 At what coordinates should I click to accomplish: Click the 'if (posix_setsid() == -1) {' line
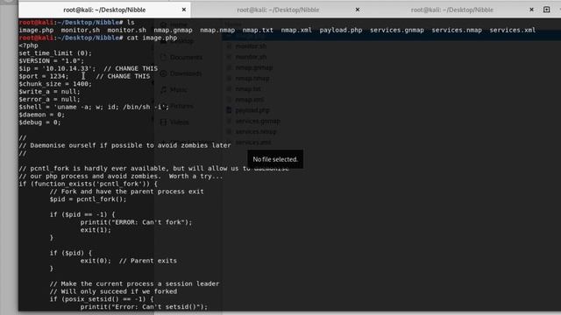pyautogui.click(x=102, y=299)
